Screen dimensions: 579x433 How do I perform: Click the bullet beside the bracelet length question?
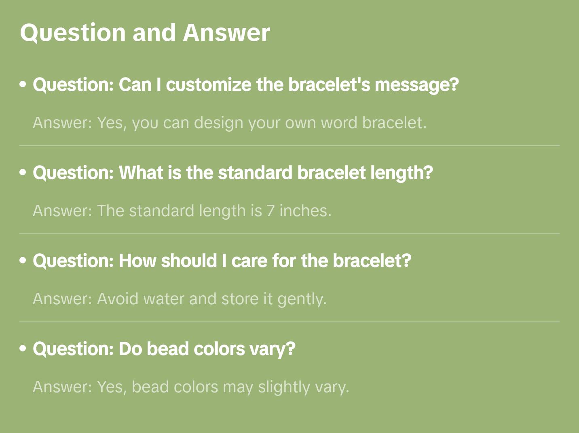(x=23, y=173)
